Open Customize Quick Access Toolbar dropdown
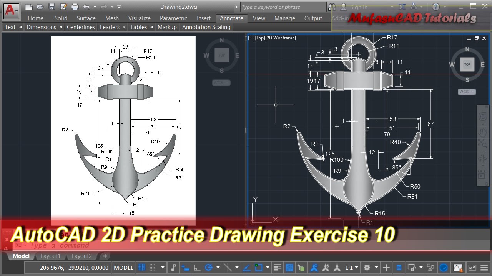 point(119,7)
